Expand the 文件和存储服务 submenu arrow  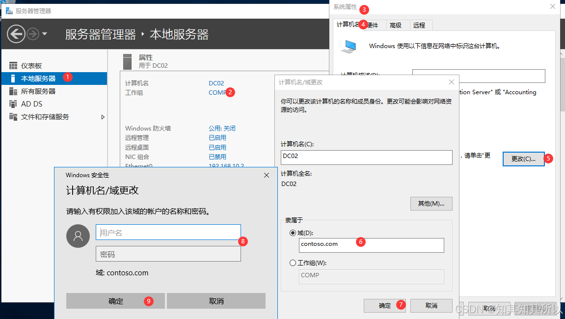pyautogui.click(x=103, y=117)
